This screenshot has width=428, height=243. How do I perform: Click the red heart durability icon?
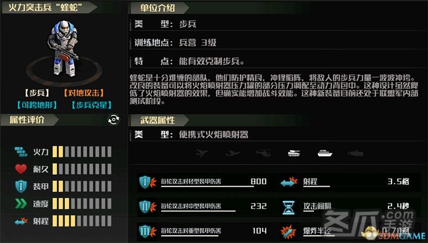pos(21,169)
